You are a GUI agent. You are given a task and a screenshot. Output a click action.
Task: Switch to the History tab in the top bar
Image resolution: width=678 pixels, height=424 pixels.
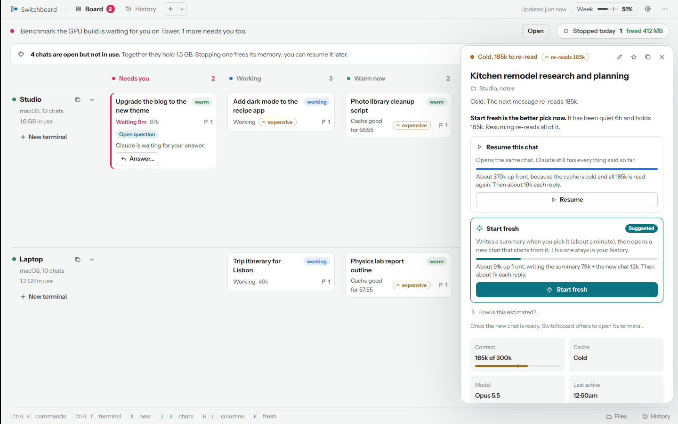[141, 9]
